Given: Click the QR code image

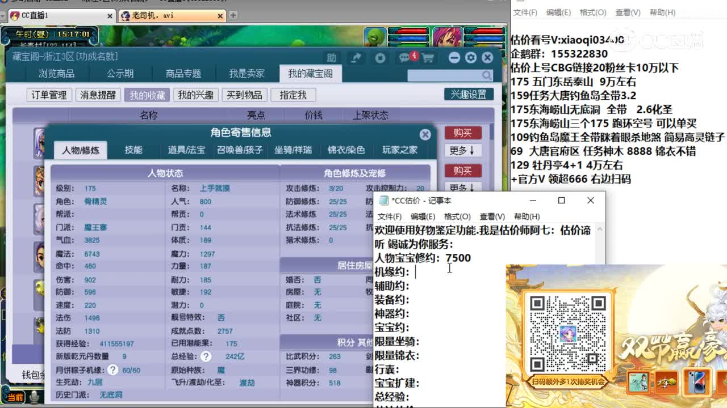Looking at the screenshot, I should pos(567,333).
